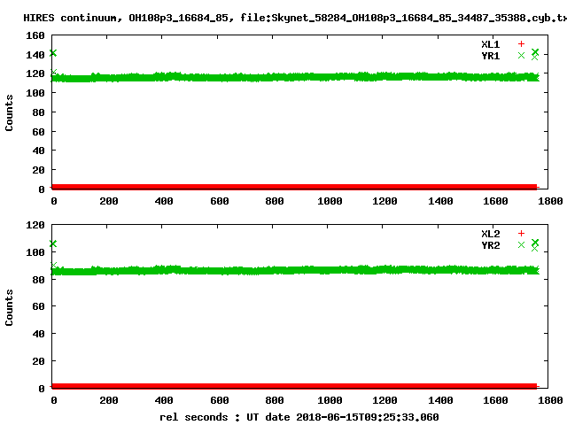Click the 200 x-axis tick under the YR1 plot
This screenshot has width=567, height=425.
[x=108, y=201]
